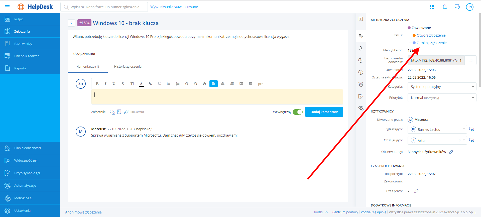
Task: Edit observers with pencil icon
Action: 451,152
